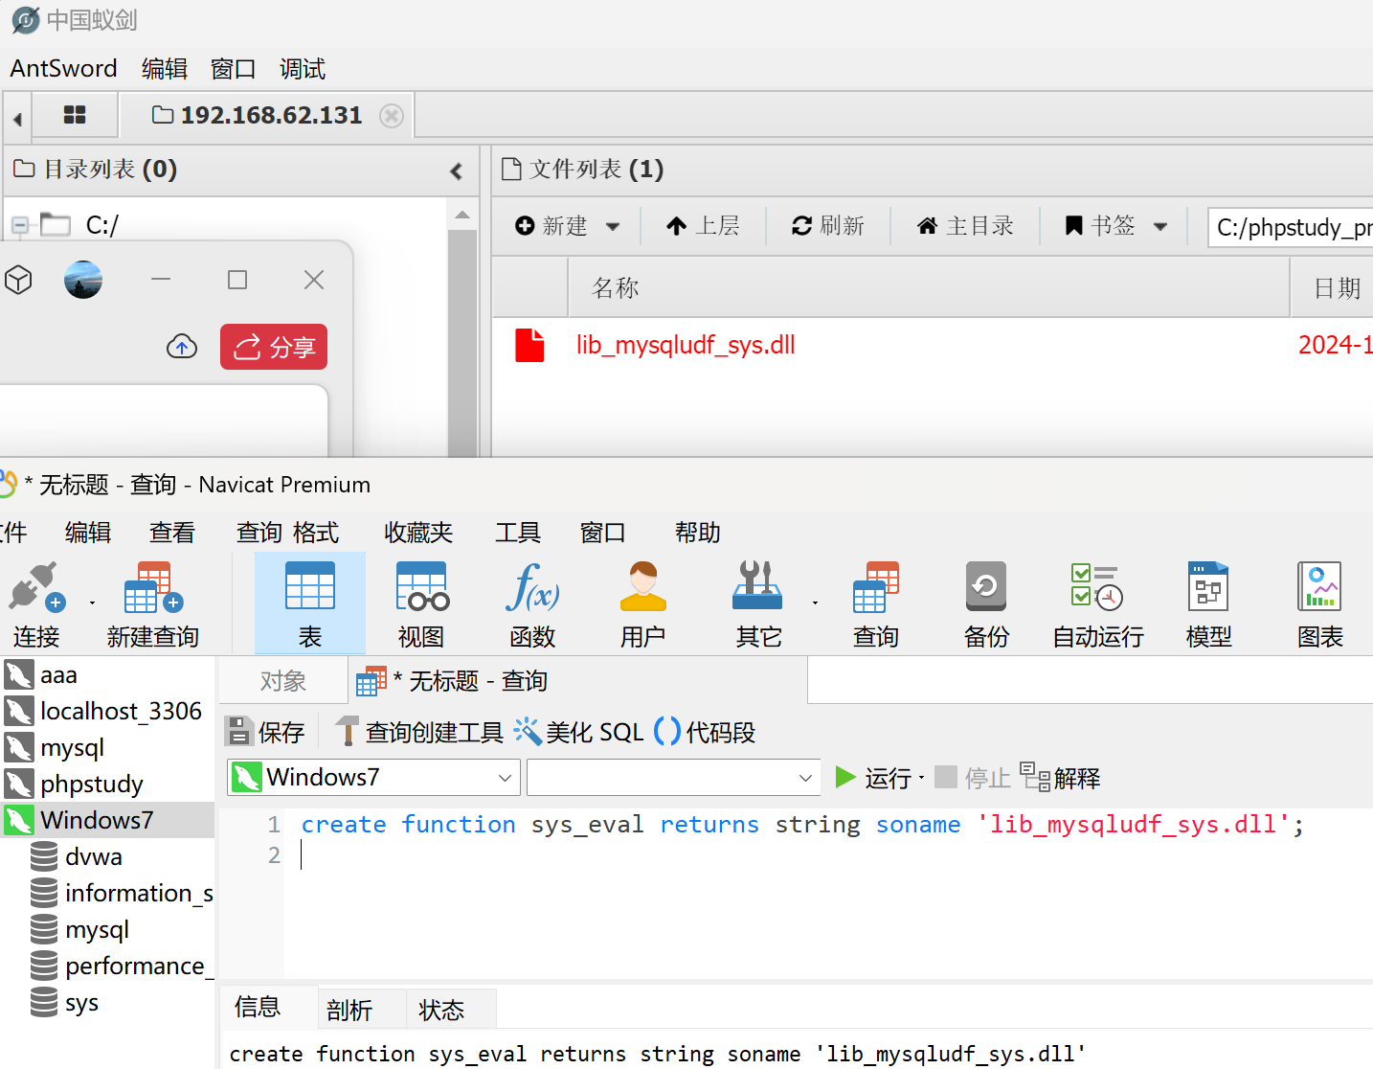
Task: Open Navicat's 查询 menu
Action: 259,533
